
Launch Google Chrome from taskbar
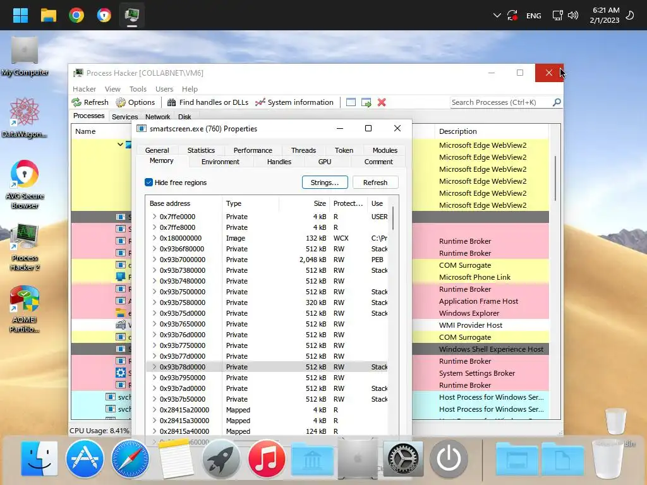pyautogui.click(x=76, y=15)
